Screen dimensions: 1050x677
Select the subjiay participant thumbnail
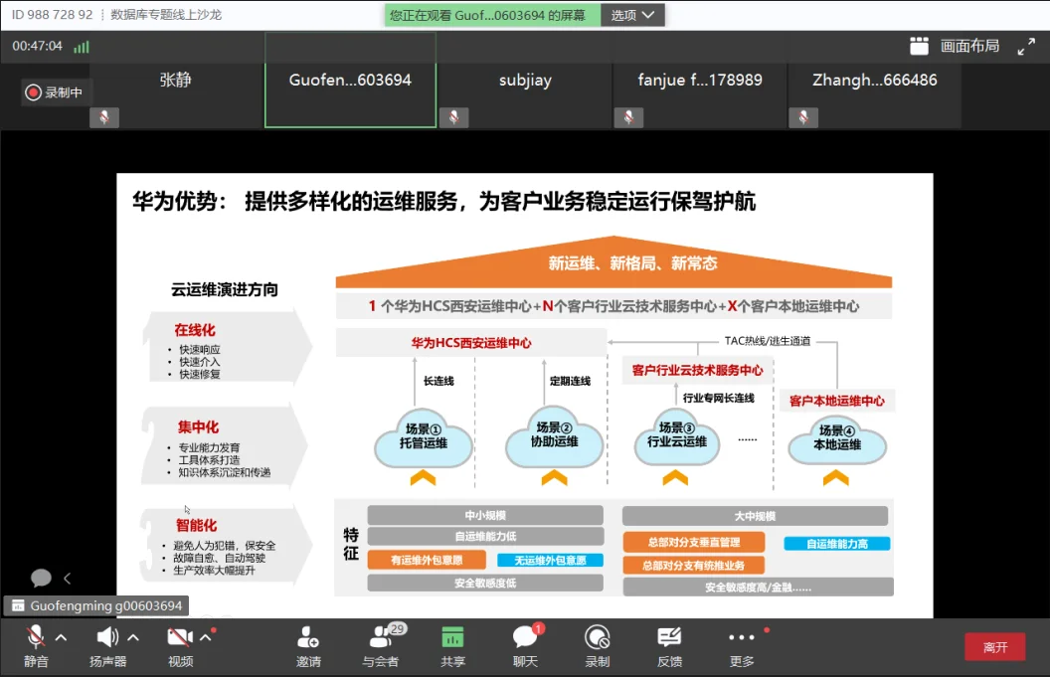(x=525, y=94)
